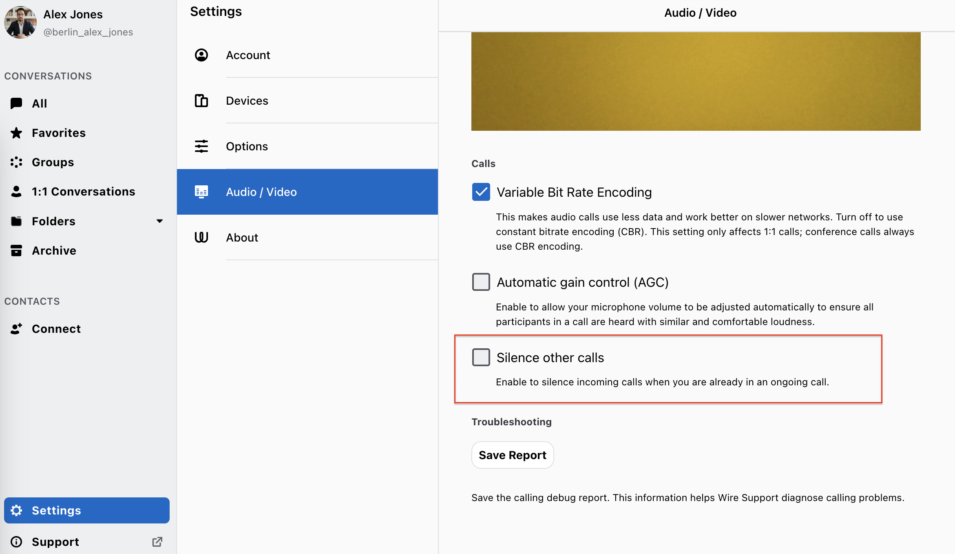Click the Connect add-person icon

(x=16, y=329)
